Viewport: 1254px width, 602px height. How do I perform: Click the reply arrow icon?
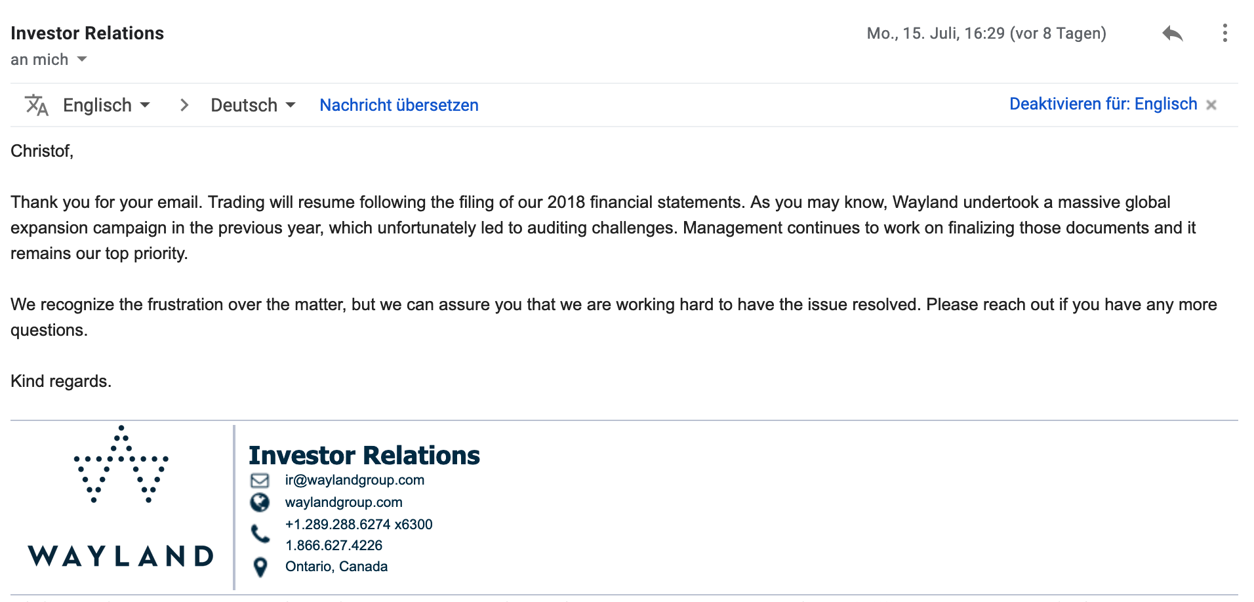coord(1172,33)
